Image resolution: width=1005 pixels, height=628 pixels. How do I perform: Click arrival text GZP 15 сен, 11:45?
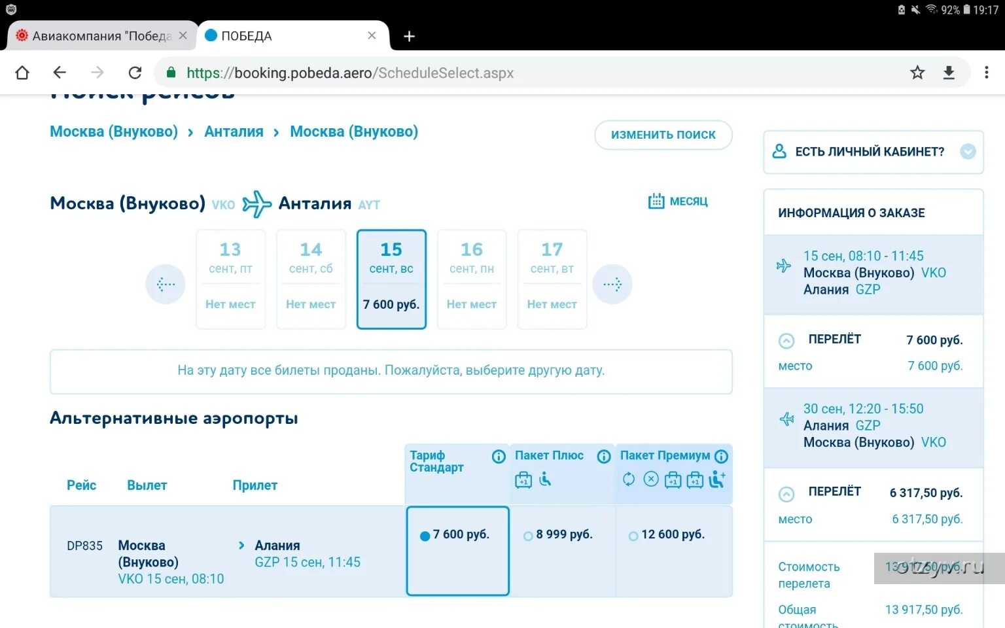(x=308, y=563)
